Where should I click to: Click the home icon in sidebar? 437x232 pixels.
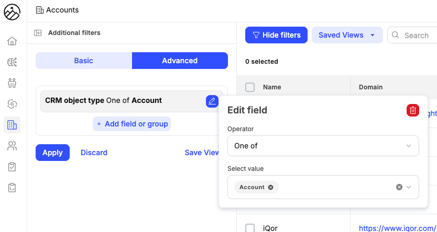12,41
